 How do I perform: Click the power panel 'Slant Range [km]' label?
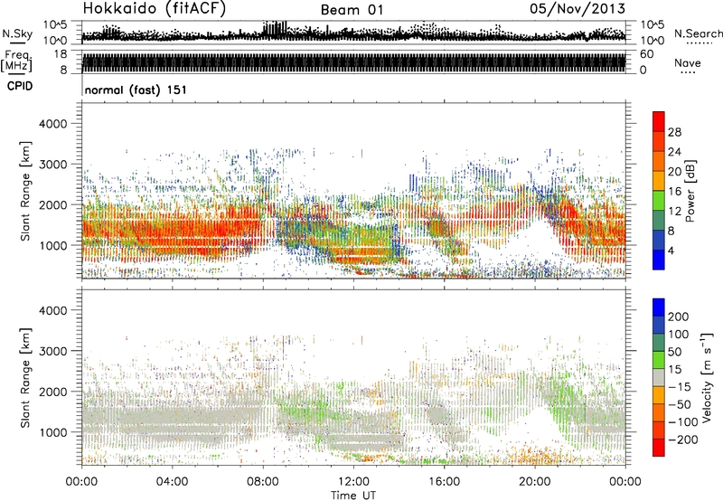(25, 191)
